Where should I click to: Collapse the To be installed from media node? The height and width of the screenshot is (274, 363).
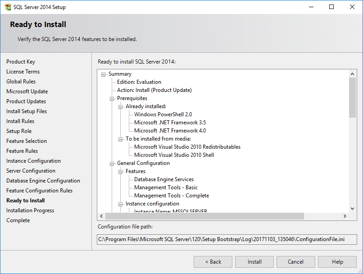point(120,139)
